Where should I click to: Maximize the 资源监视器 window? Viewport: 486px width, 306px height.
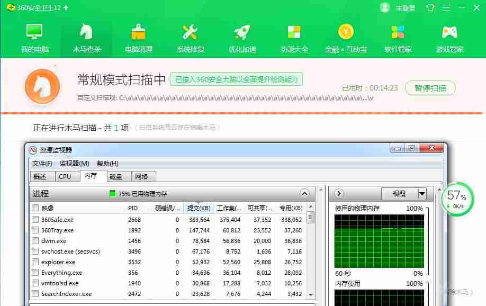coord(411,148)
